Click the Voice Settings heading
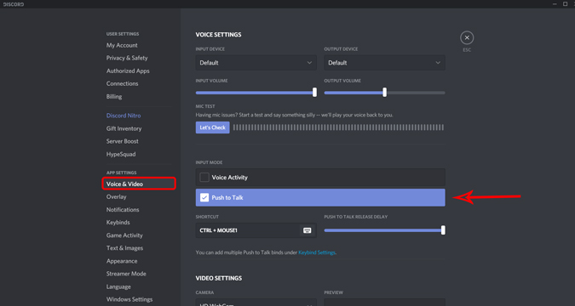575x306 pixels. point(219,35)
